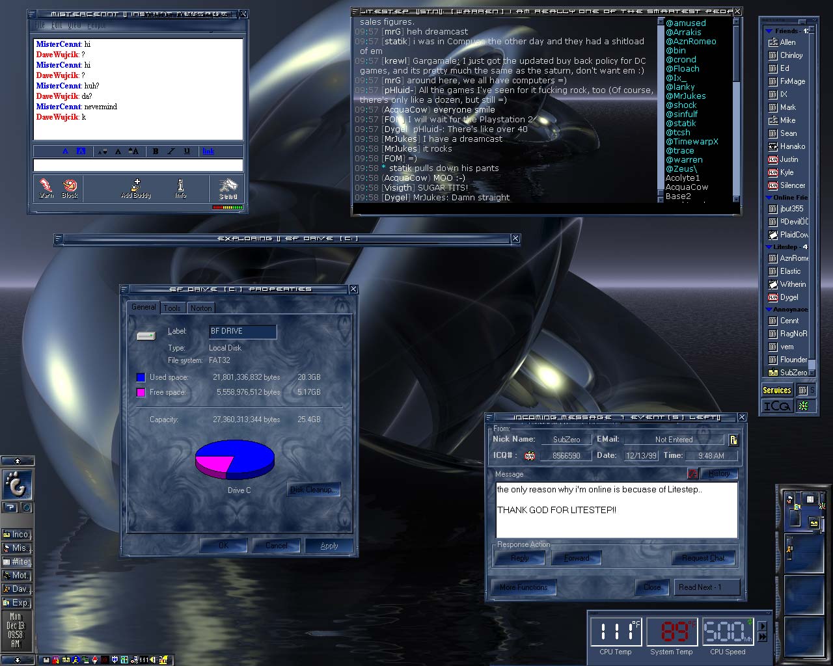The width and height of the screenshot is (833, 666).
Task: Click the IRC nick list scrollbar
Action: [736, 110]
